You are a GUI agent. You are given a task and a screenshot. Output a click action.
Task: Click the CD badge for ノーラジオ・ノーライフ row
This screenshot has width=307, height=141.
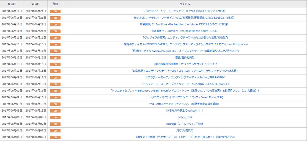[x=55, y=18]
